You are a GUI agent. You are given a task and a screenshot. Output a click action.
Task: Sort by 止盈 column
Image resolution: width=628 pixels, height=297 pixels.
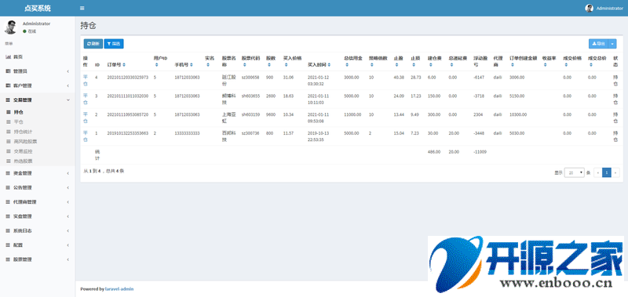point(396,65)
